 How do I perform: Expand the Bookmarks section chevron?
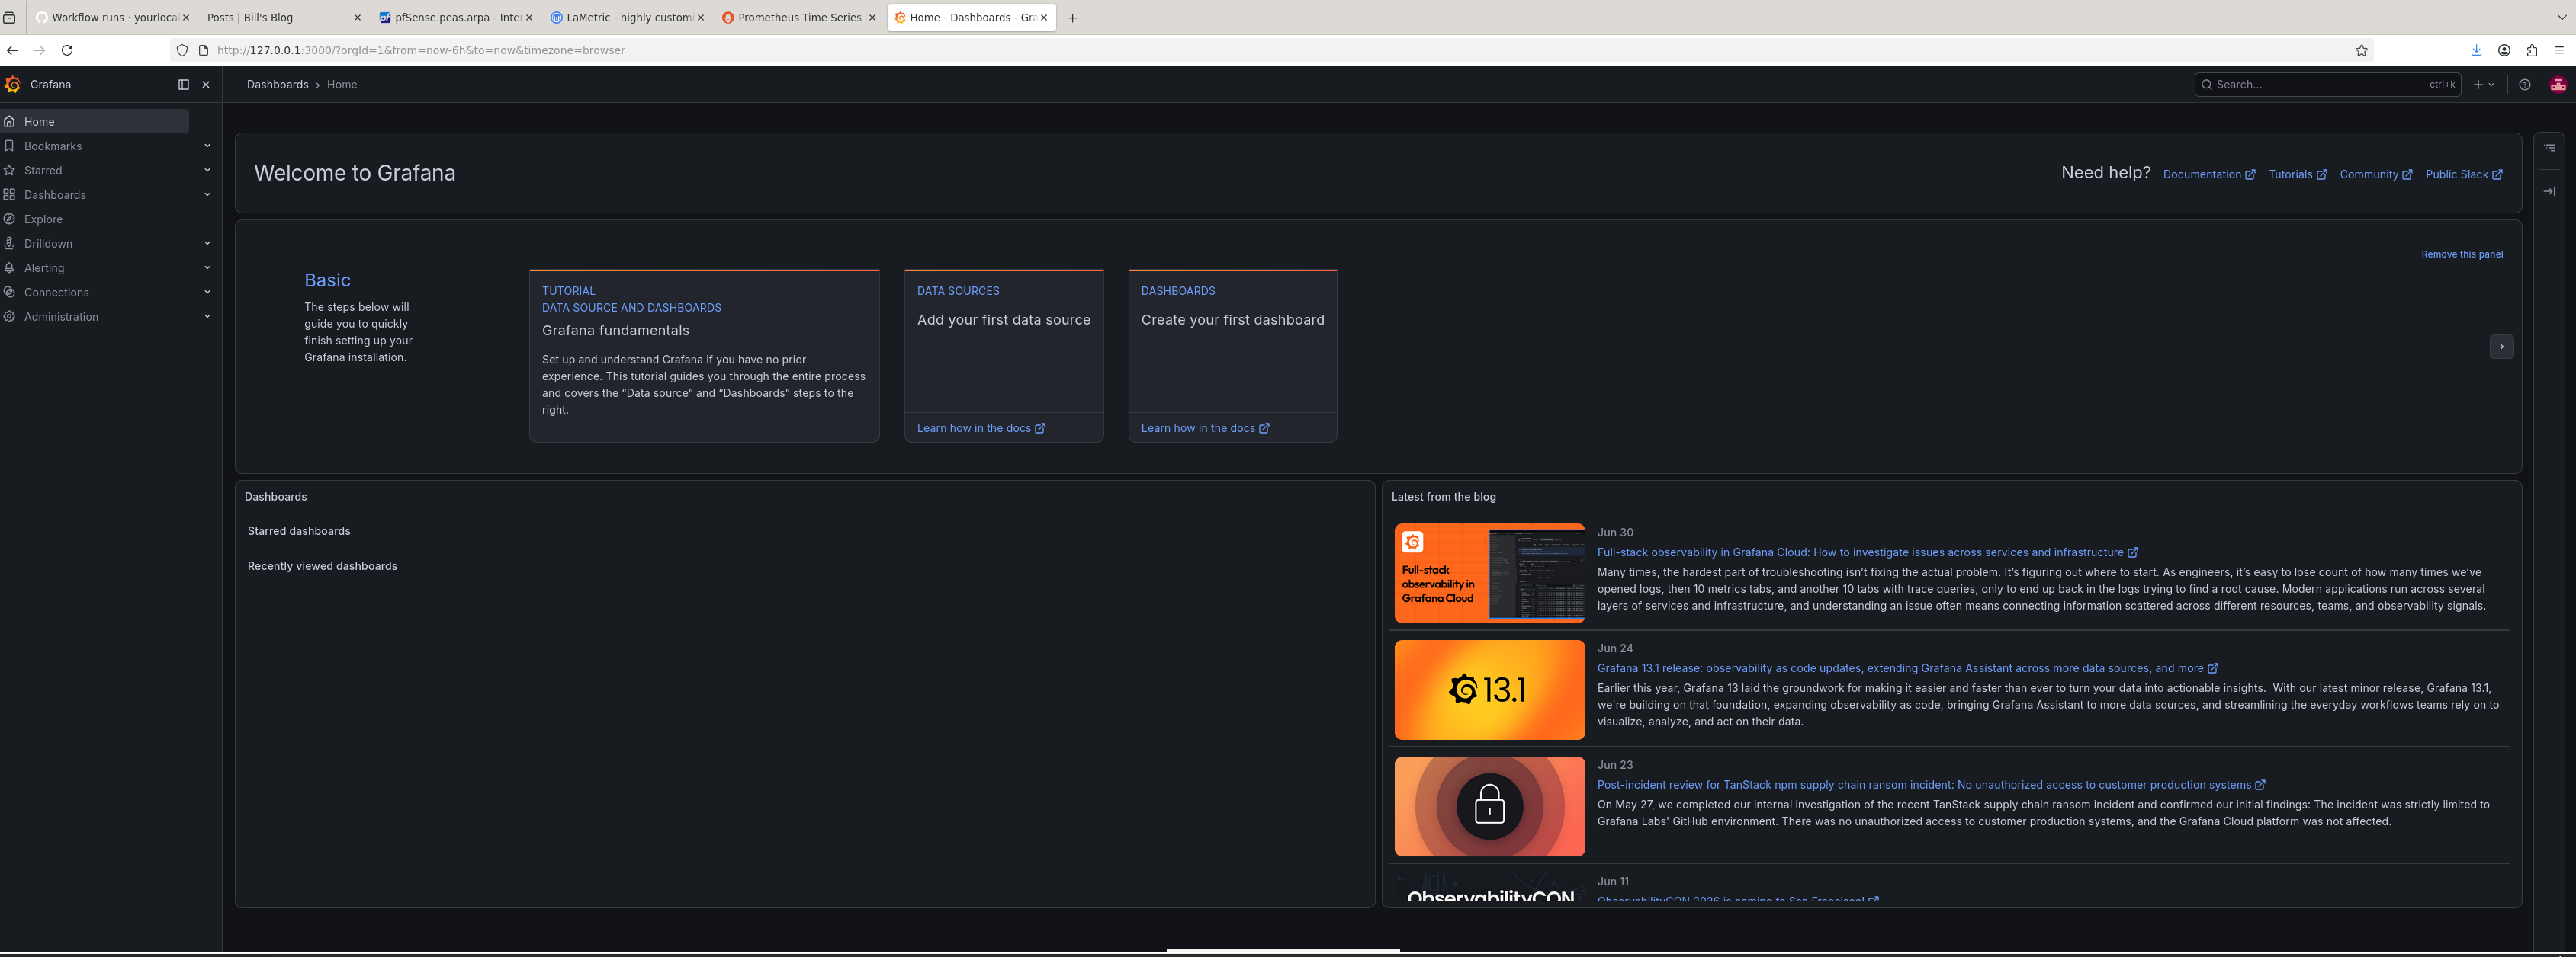point(207,146)
